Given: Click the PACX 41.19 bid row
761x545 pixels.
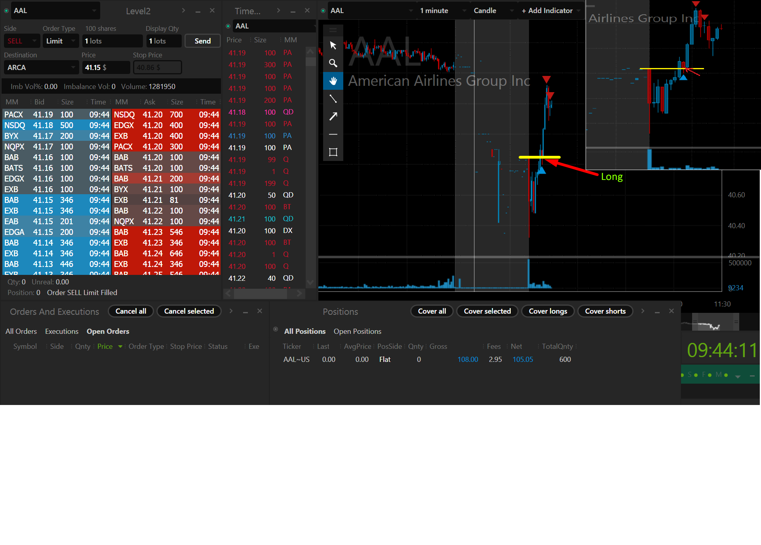Looking at the screenshot, I should pyautogui.click(x=57, y=115).
